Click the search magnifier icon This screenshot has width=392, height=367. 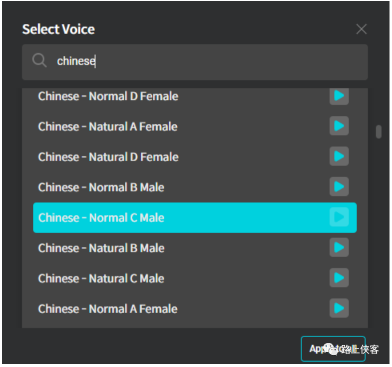(39, 61)
